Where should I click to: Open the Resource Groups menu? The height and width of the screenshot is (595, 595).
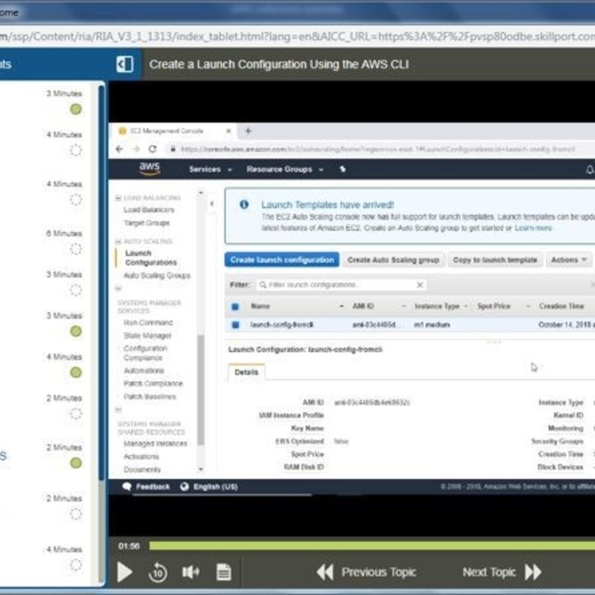(285, 170)
